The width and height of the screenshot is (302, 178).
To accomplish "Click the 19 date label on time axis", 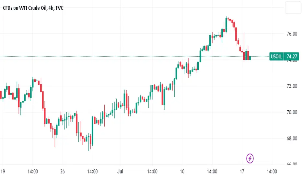I will tap(3, 171).
